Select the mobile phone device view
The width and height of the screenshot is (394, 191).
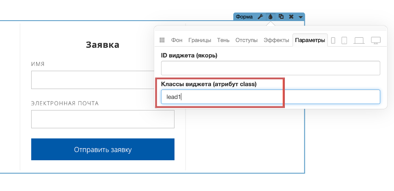pyautogui.click(x=333, y=40)
